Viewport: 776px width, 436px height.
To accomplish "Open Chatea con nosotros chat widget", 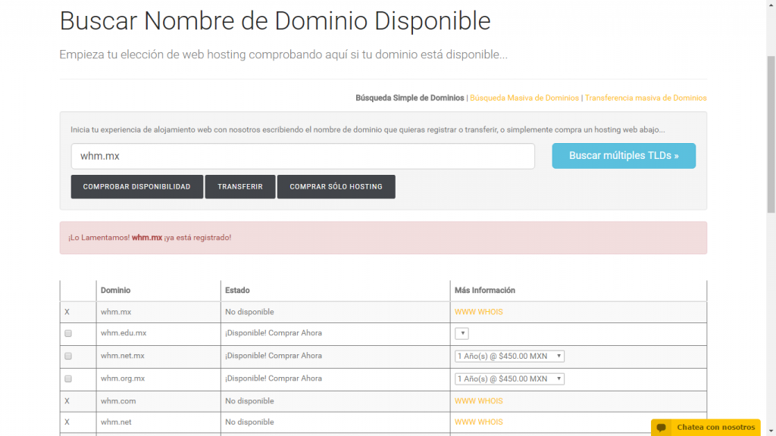I will pyautogui.click(x=715, y=428).
